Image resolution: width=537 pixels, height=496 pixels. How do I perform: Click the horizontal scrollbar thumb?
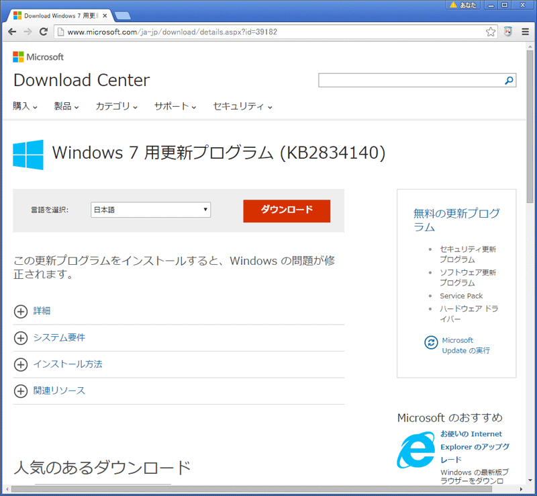tap(252, 489)
